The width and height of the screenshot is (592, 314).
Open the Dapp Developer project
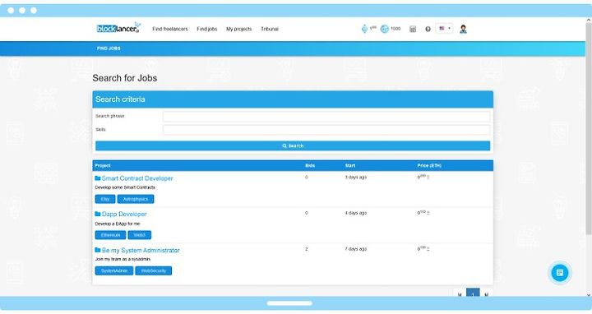click(x=124, y=214)
